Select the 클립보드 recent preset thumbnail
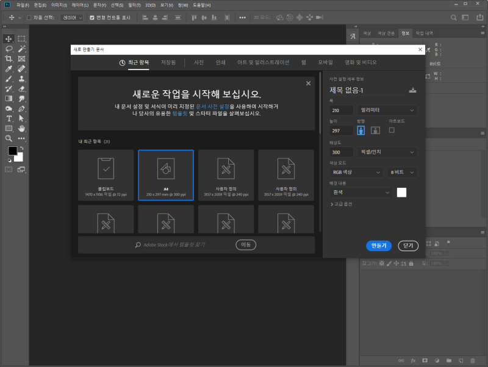Viewport: 488px width, 367px height. point(106,175)
